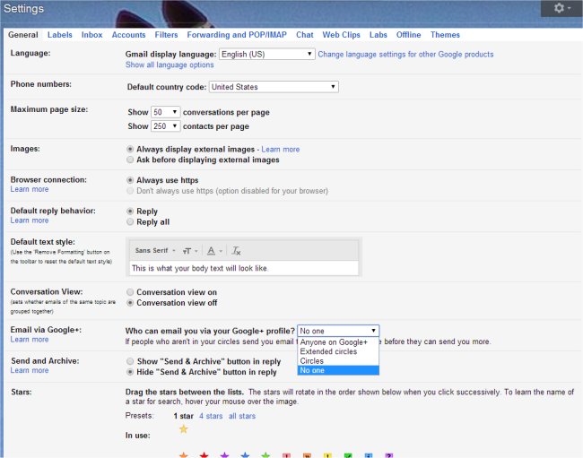Click Learn more under Email via Google+
Screen dimensions: 583x458
(30, 340)
